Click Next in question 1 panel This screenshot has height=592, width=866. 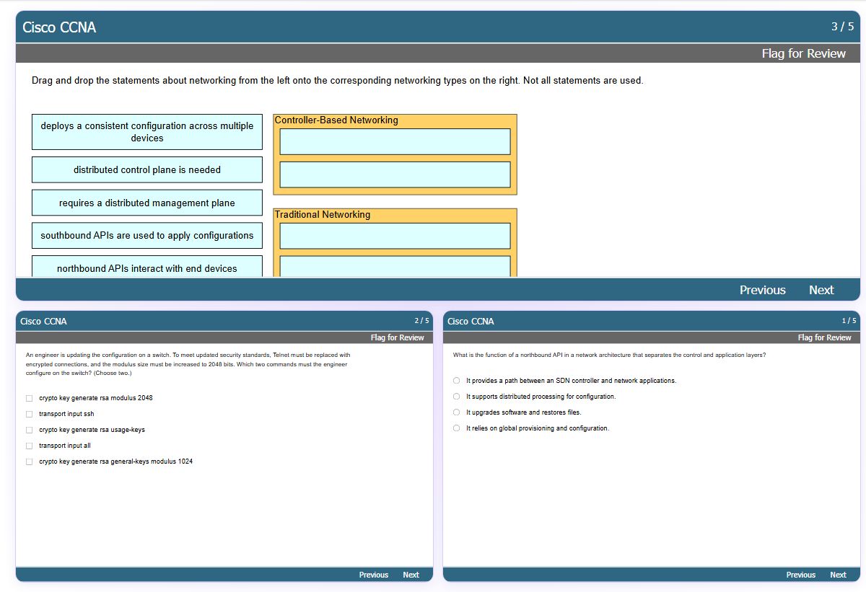pyautogui.click(x=838, y=575)
